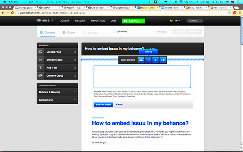Open the History menu in menu bar
The width and height of the screenshot is (243, 152).
tap(49, 2)
